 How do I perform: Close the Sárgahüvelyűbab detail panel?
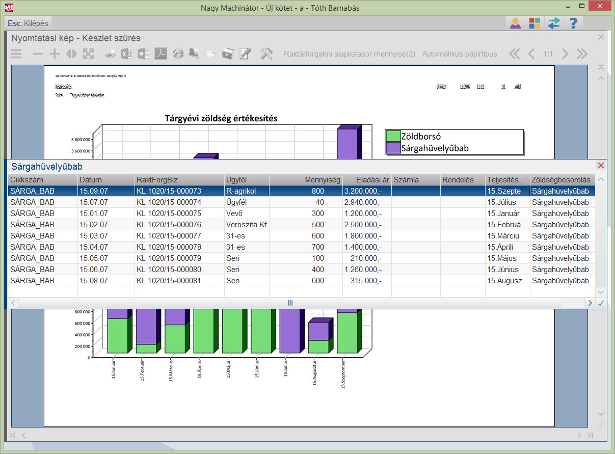[x=601, y=166]
